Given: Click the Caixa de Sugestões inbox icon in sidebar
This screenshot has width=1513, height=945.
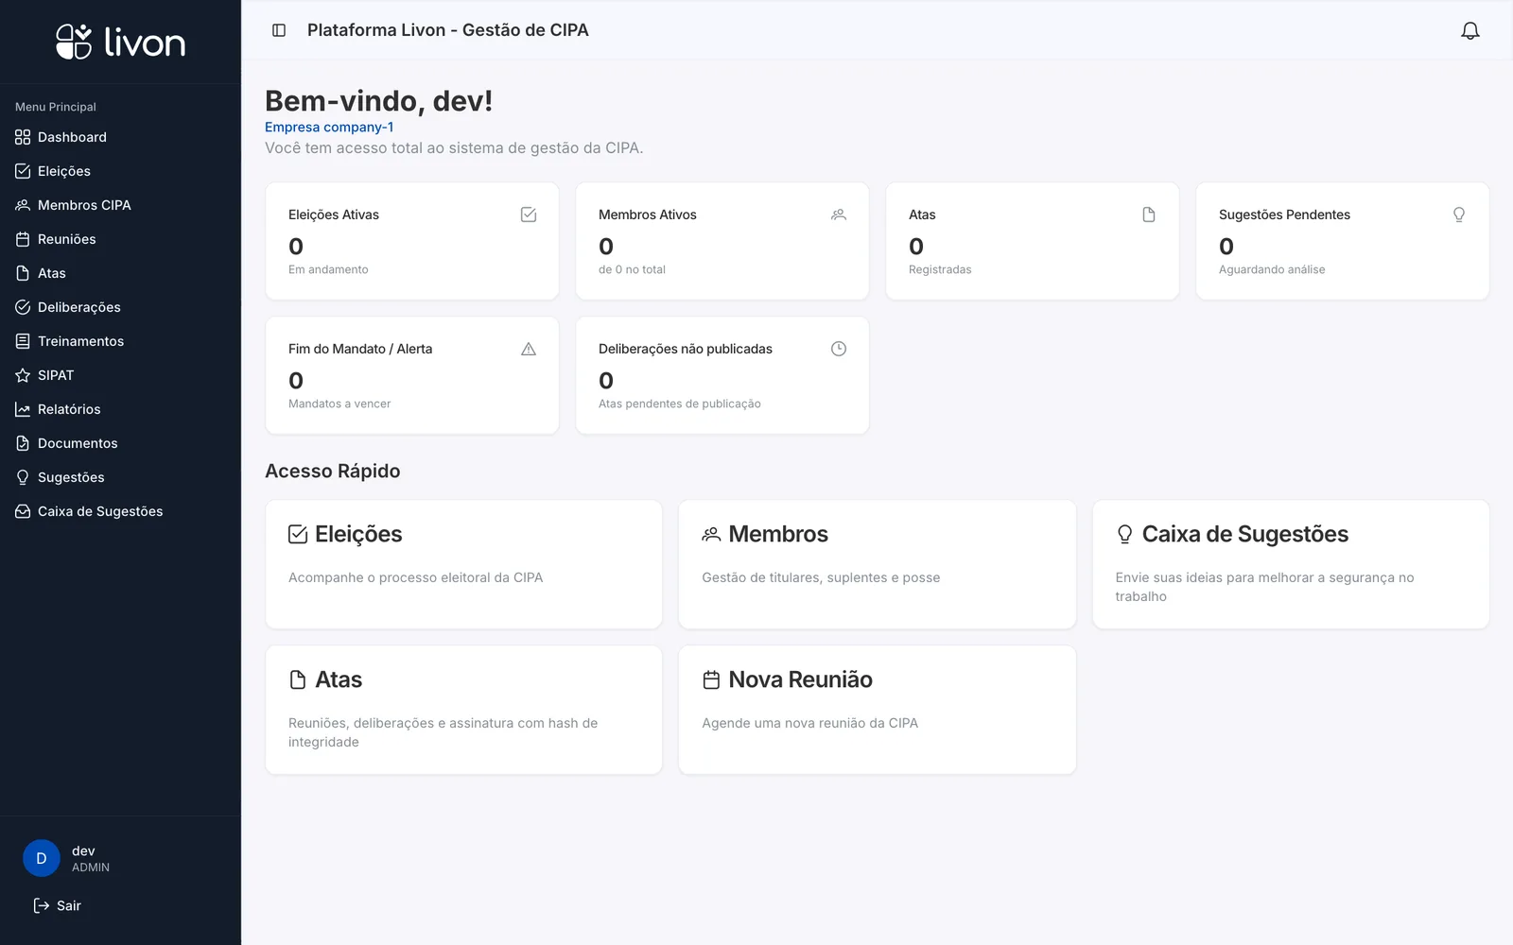Looking at the screenshot, I should click(x=23, y=511).
